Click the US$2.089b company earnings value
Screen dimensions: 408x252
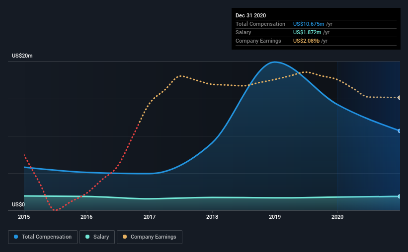point(306,41)
